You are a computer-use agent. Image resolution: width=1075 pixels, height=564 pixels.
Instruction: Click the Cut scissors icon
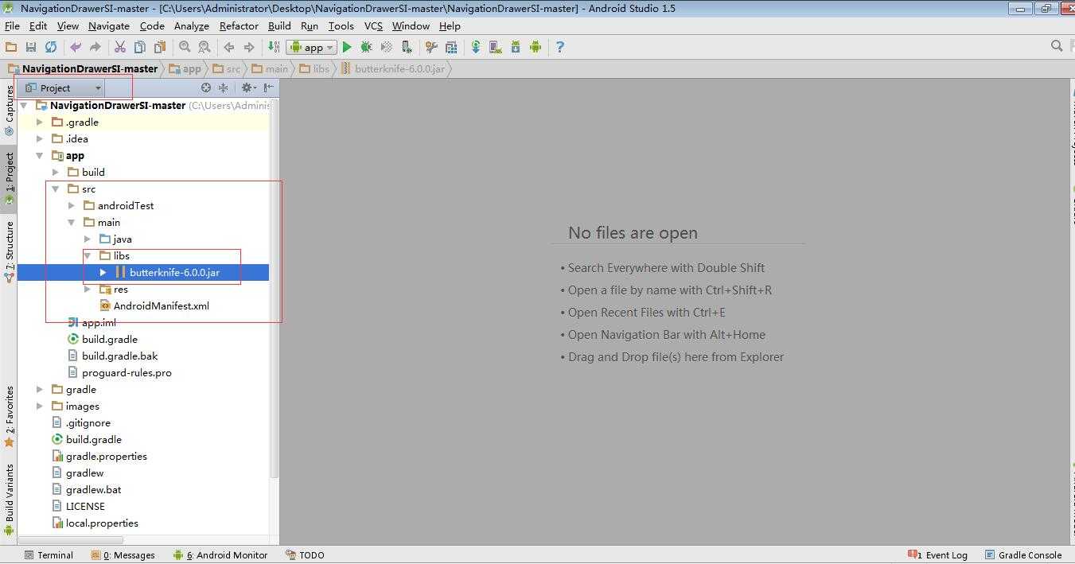[120, 47]
